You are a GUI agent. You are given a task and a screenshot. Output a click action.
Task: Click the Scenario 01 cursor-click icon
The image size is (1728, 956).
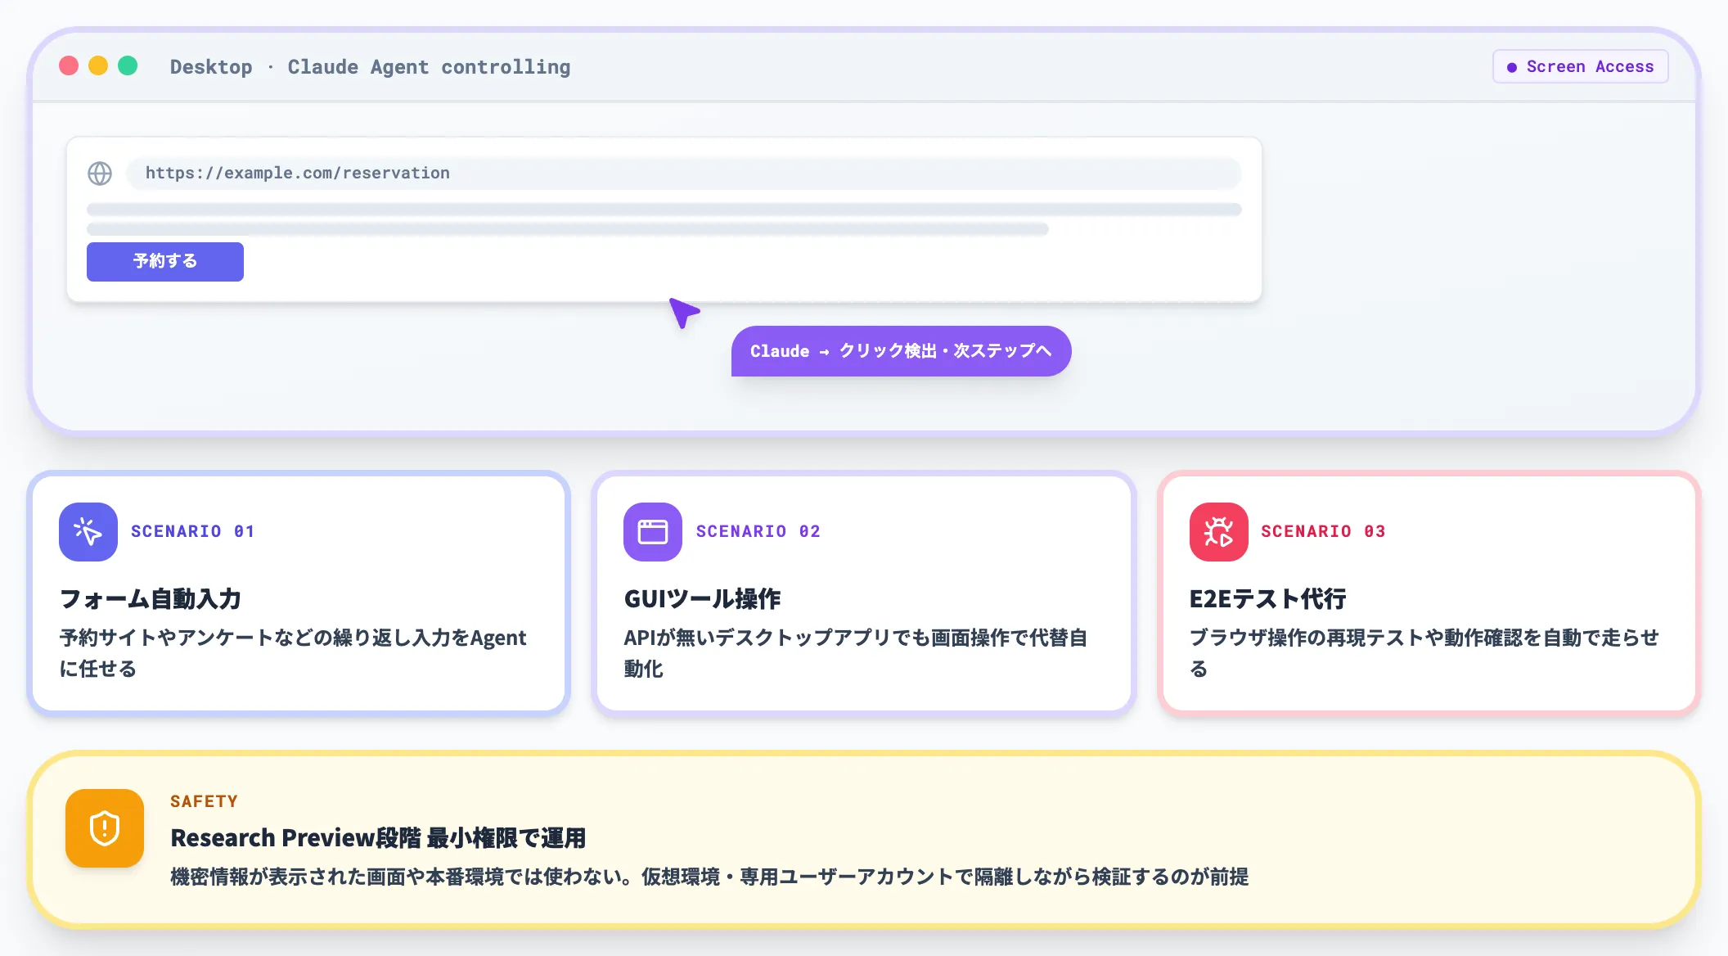(88, 532)
